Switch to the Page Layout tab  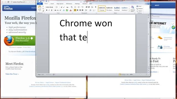click(x=60, y=4)
